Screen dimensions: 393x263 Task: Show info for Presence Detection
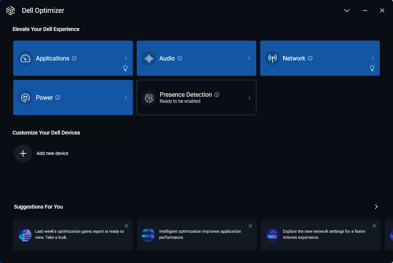point(217,94)
